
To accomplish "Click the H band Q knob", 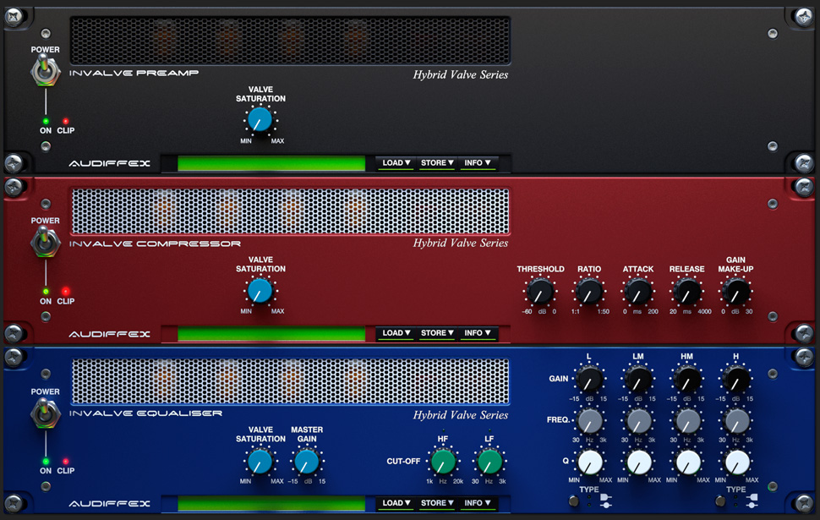I will (x=737, y=463).
